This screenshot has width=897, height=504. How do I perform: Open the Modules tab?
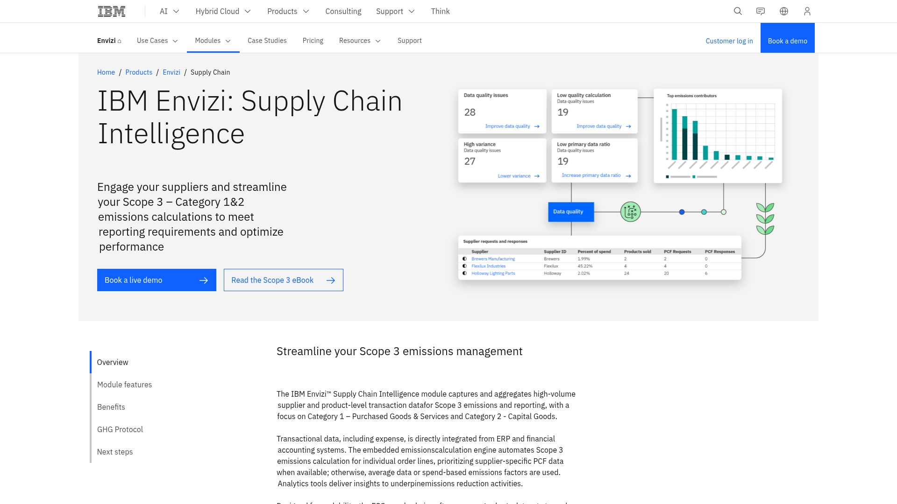click(213, 41)
